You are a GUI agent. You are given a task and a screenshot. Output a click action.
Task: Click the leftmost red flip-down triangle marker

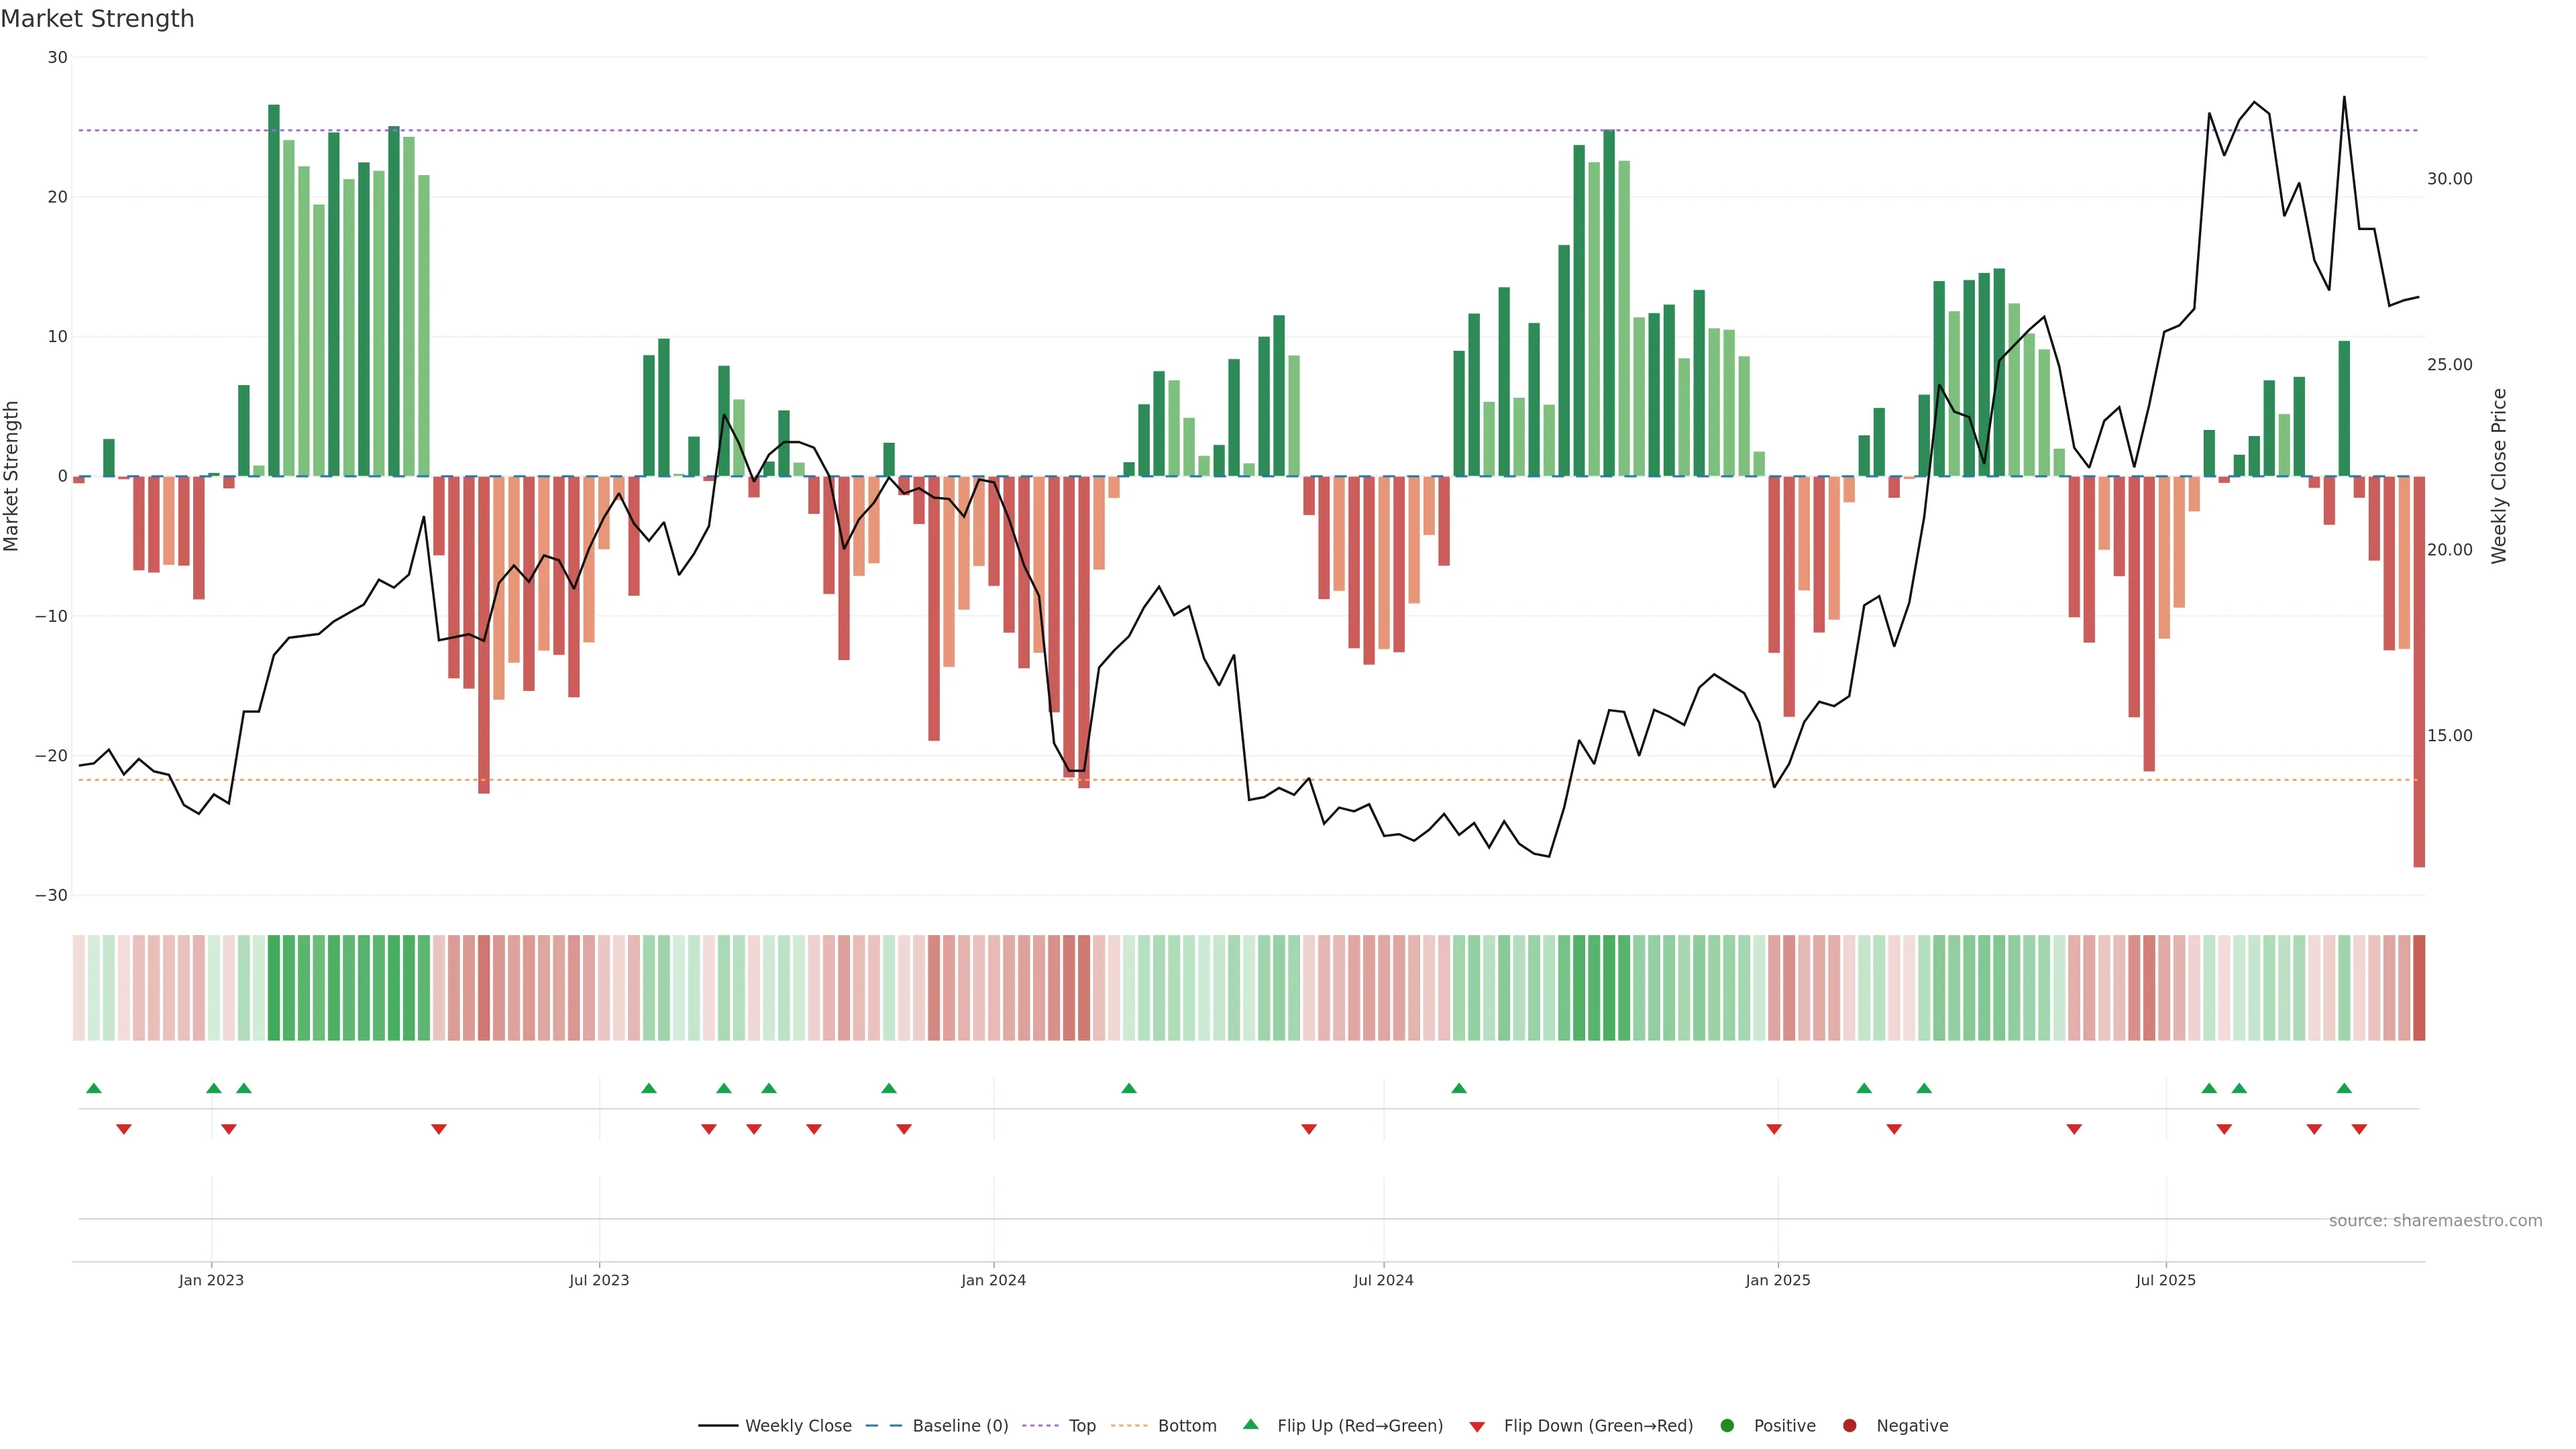coord(124,1129)
